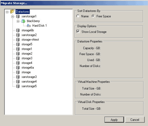Select the Datastores root label

pyautogui.click(x=23, y=11)
